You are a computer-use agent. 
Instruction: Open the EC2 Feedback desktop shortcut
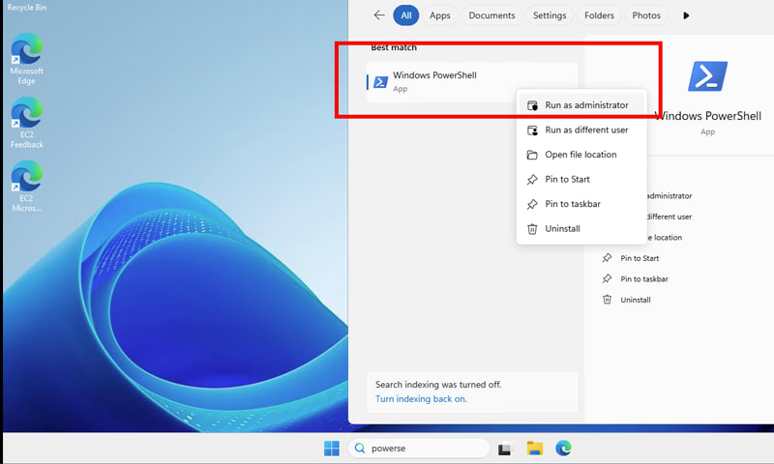click(x=27, y=123)
